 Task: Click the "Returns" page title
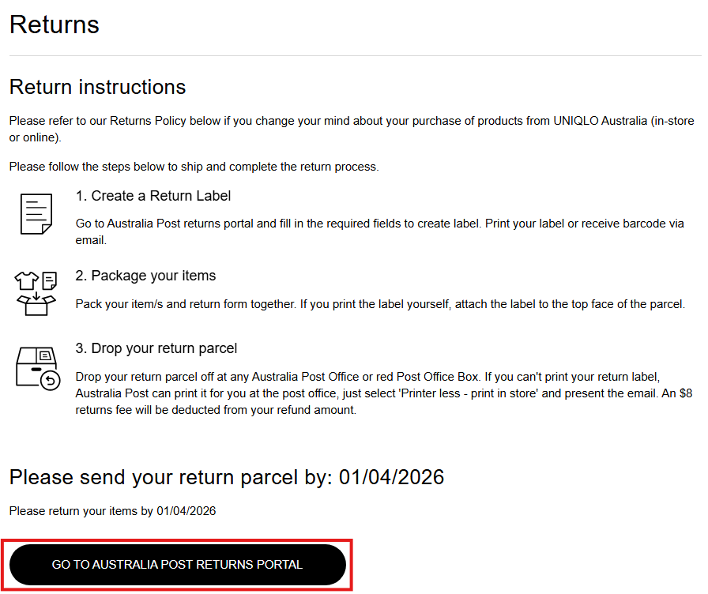55,24
